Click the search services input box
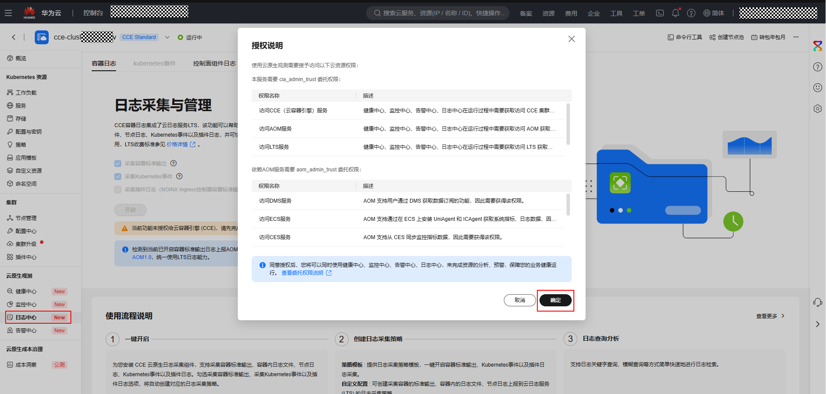Screen dimensions: 826x394 (x=438, y=13)
